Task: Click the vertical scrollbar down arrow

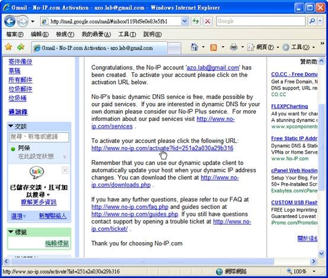Action: coord(321,254)
